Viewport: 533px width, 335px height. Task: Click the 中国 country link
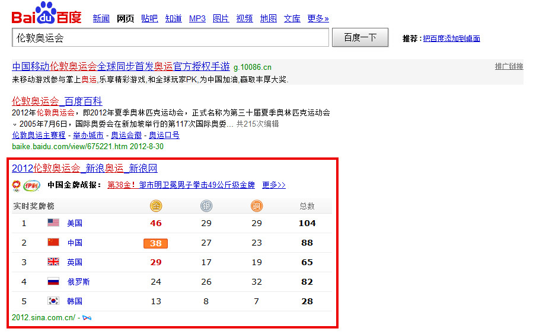click(x=75, y=243)
